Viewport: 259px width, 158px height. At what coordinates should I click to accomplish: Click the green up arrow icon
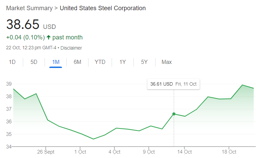(x=49, y=37)
